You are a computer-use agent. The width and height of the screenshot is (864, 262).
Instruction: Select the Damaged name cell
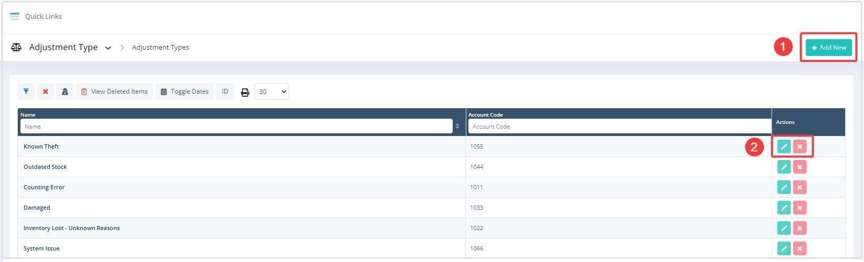point(242,208)
